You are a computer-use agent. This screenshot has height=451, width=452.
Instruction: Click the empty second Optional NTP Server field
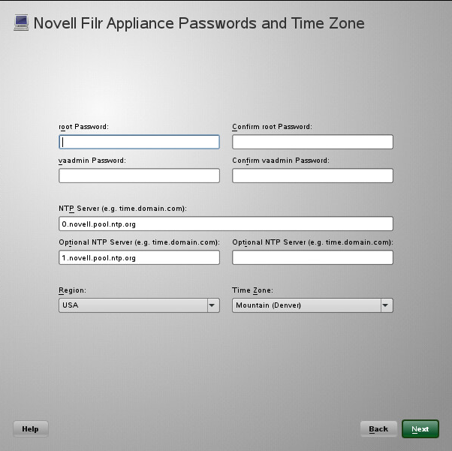pyautogui.click(x=312, y=257)
